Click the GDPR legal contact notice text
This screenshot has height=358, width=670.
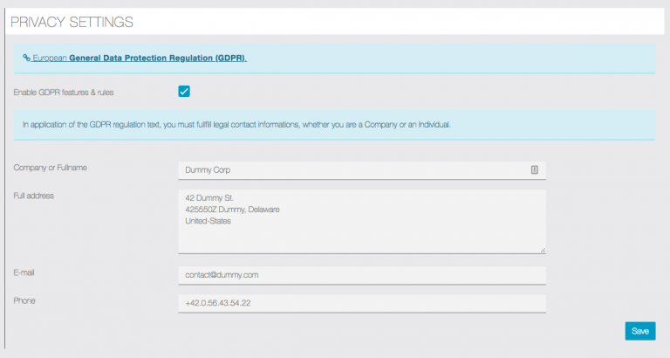236,125
